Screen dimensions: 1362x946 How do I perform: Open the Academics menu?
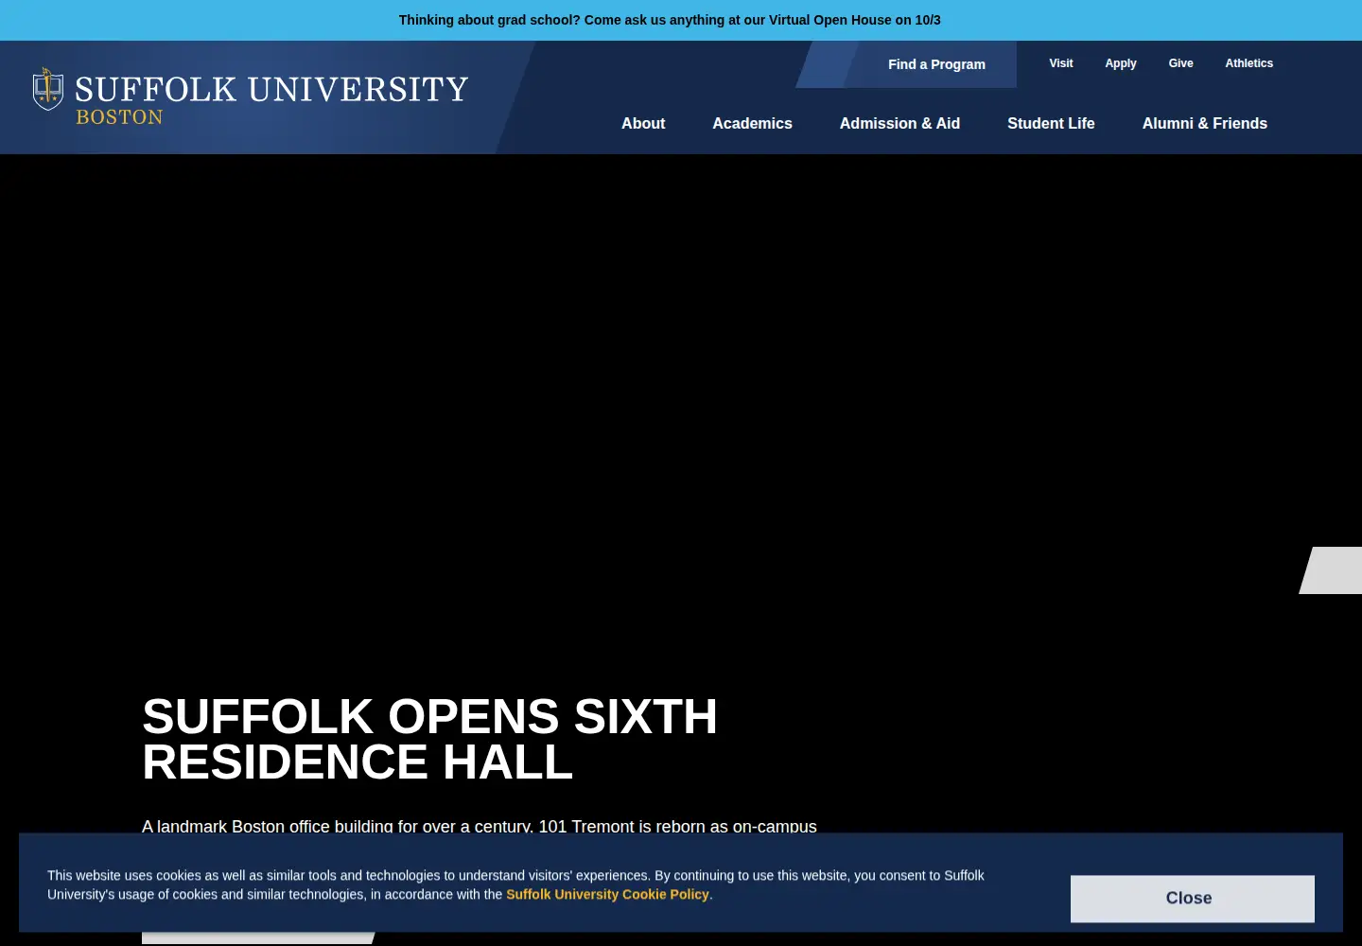coord(752,123)
